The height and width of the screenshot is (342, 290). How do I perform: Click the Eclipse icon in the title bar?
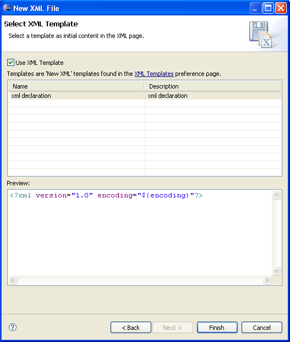(x=7, y=8)
